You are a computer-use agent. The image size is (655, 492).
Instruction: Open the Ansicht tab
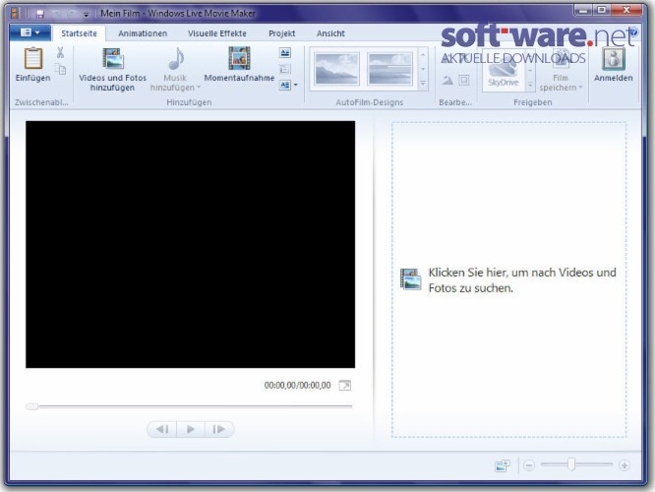click(x=330, y=33)
